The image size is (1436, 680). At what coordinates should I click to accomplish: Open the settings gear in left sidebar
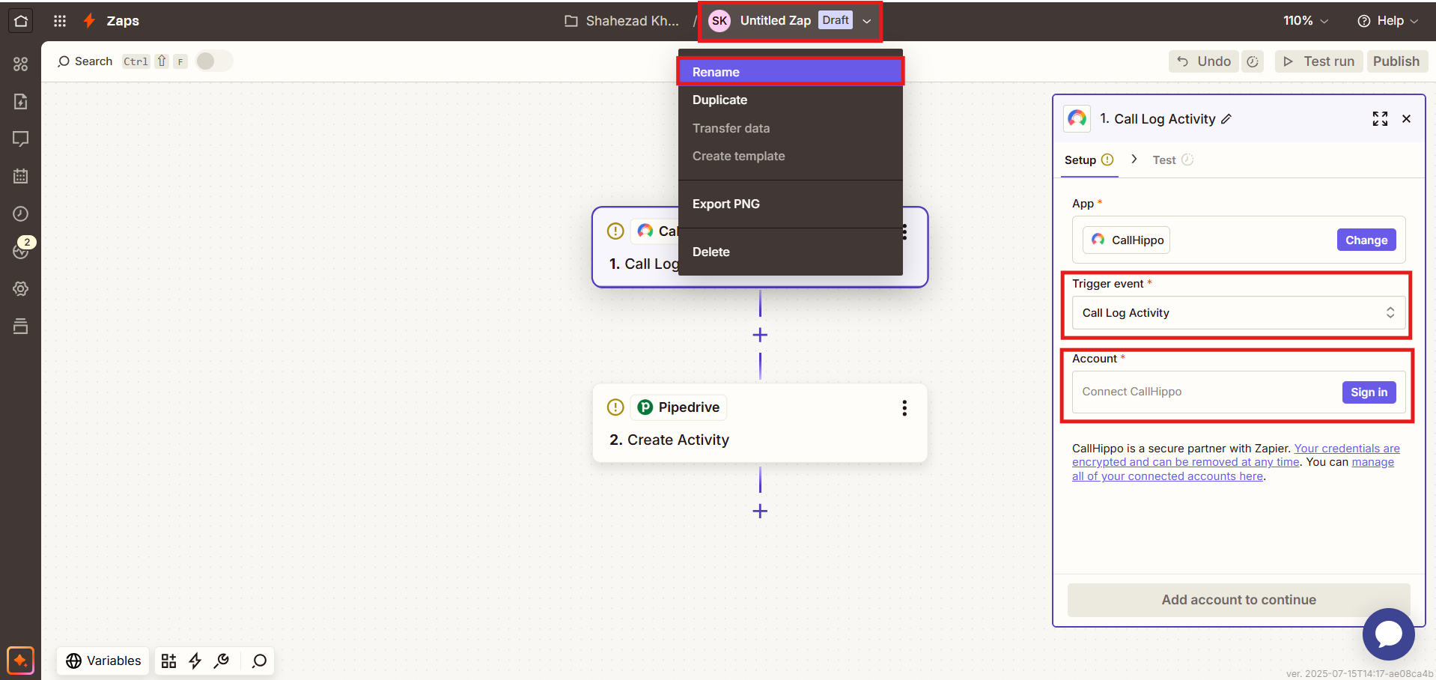21,288
